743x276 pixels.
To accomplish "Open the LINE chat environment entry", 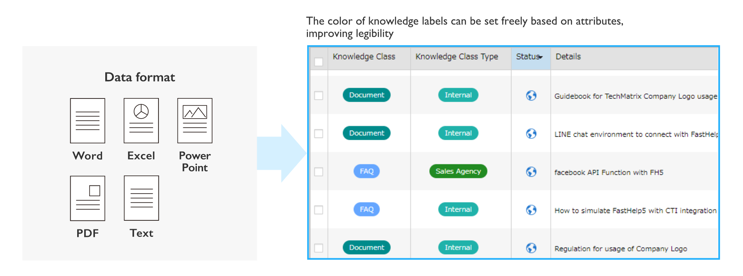I will coord(636,134).
